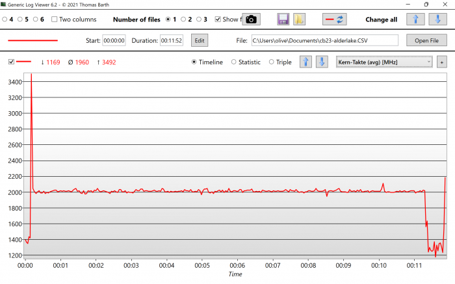
Task: Click the plus button to add a graph
Action: pos(442,62)
